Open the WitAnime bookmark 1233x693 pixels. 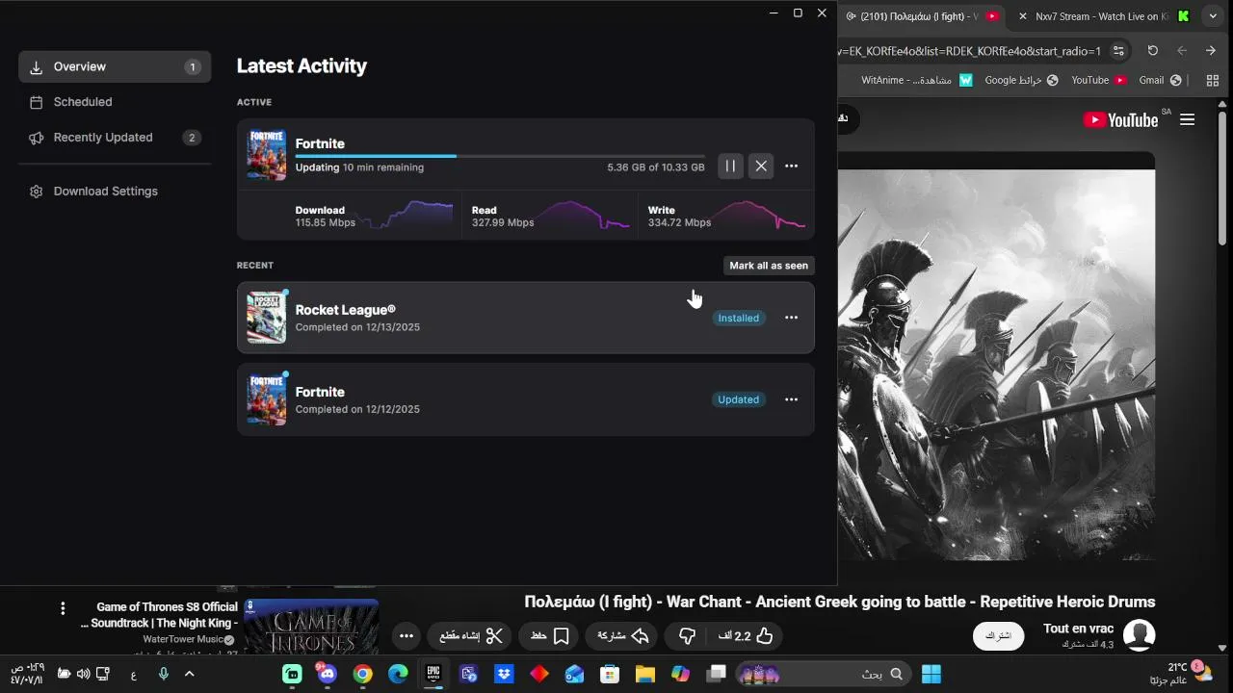point(917,80)
